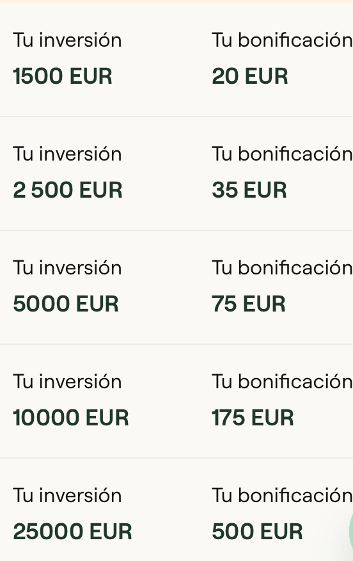Click the green floating button at bottom edge
353x561 pixels.
(x=351, y=532)
